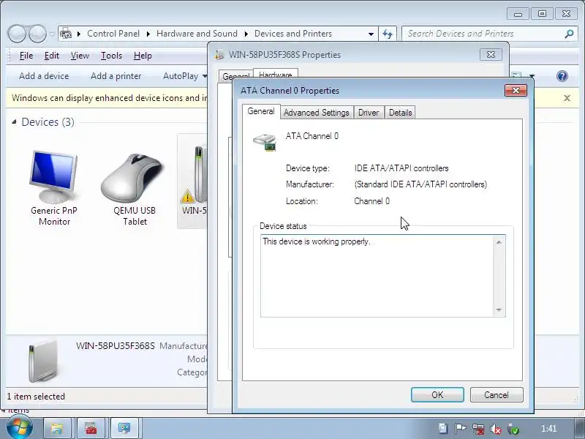Open Windows Explorer from the taskbar
Screen dimensions: 585x439
pos(57,428)
